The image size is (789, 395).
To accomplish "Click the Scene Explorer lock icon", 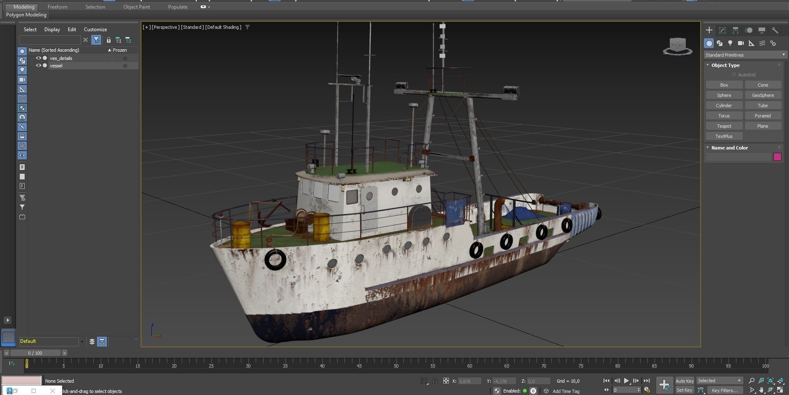I will [109, 40].
